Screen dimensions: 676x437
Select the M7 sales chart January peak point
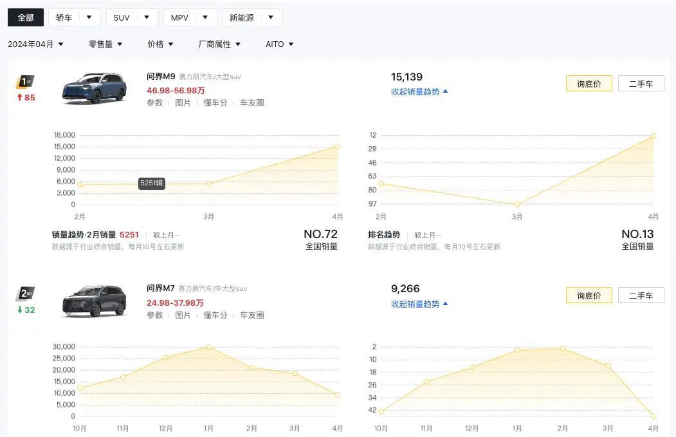(208, 347)
